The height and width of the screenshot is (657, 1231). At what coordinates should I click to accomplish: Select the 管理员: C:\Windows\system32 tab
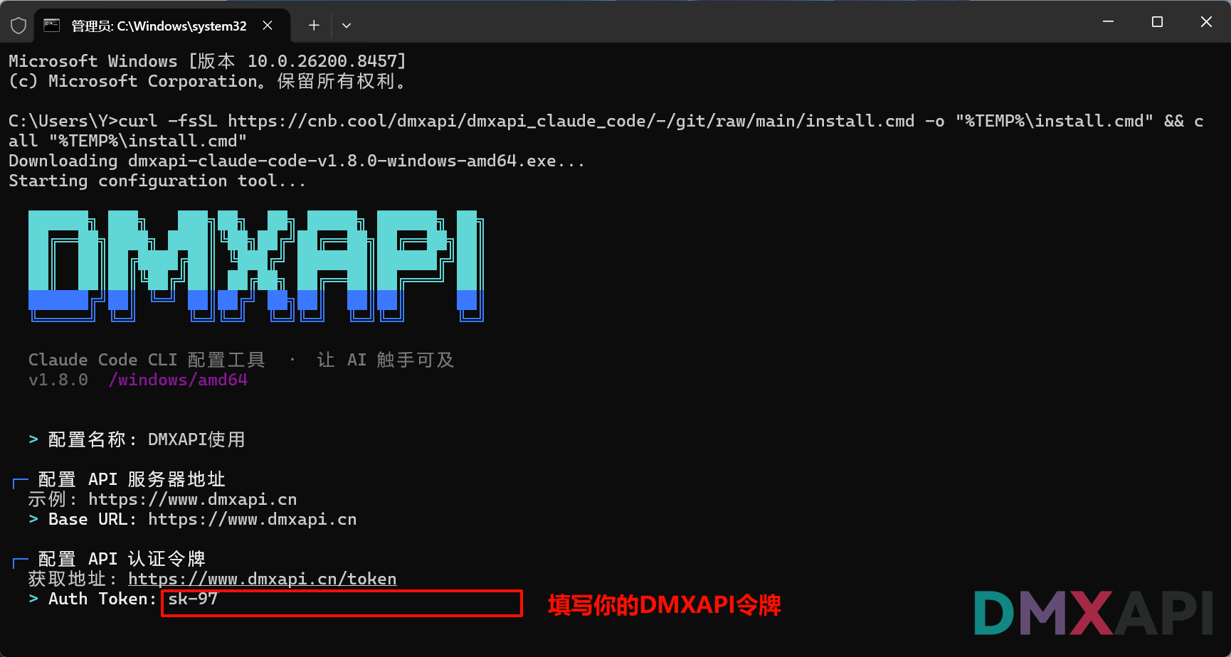[x=162, y=26]
